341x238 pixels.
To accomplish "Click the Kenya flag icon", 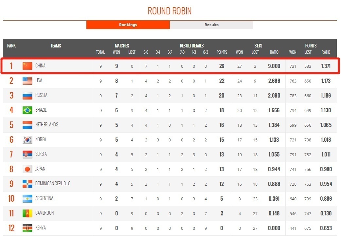I will click(x=27, y=228).
